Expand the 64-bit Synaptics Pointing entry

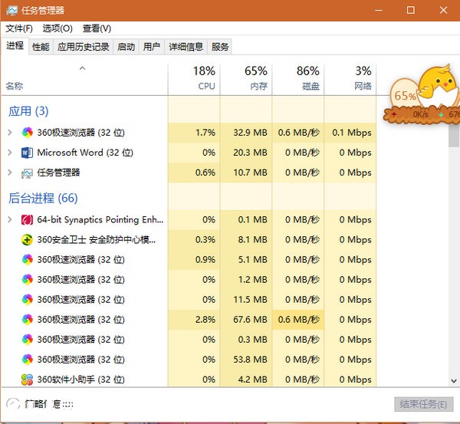(9, 220)
